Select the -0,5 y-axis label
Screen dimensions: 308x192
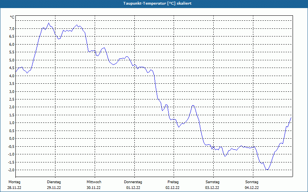pos(11,147)
